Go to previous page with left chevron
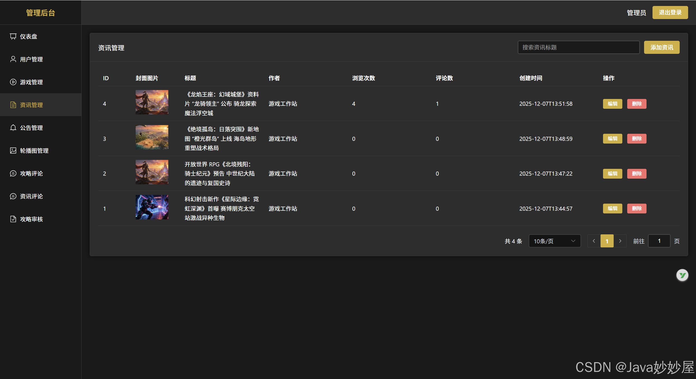Viewport: 696px width, 379px height. [594, 241]
